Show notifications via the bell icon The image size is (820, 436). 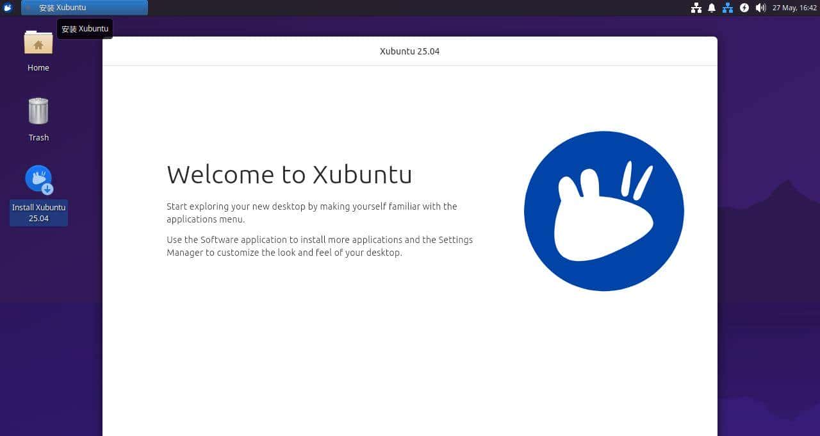click(712, 8)
